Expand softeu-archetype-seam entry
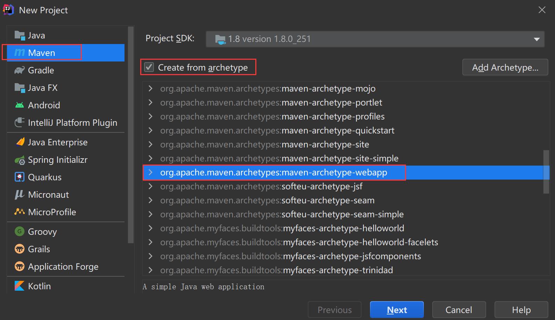The image size is (555, 320). (150, 200)
